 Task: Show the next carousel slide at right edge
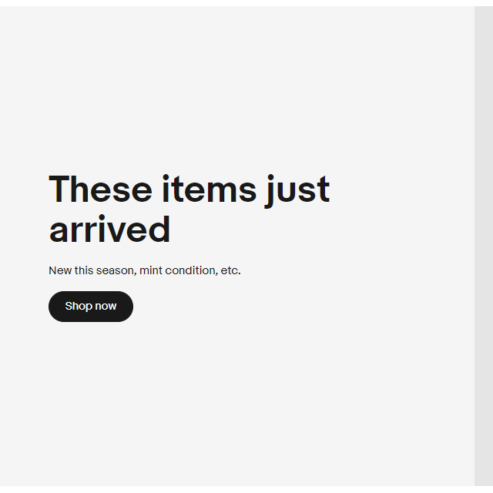pos(484,246)
